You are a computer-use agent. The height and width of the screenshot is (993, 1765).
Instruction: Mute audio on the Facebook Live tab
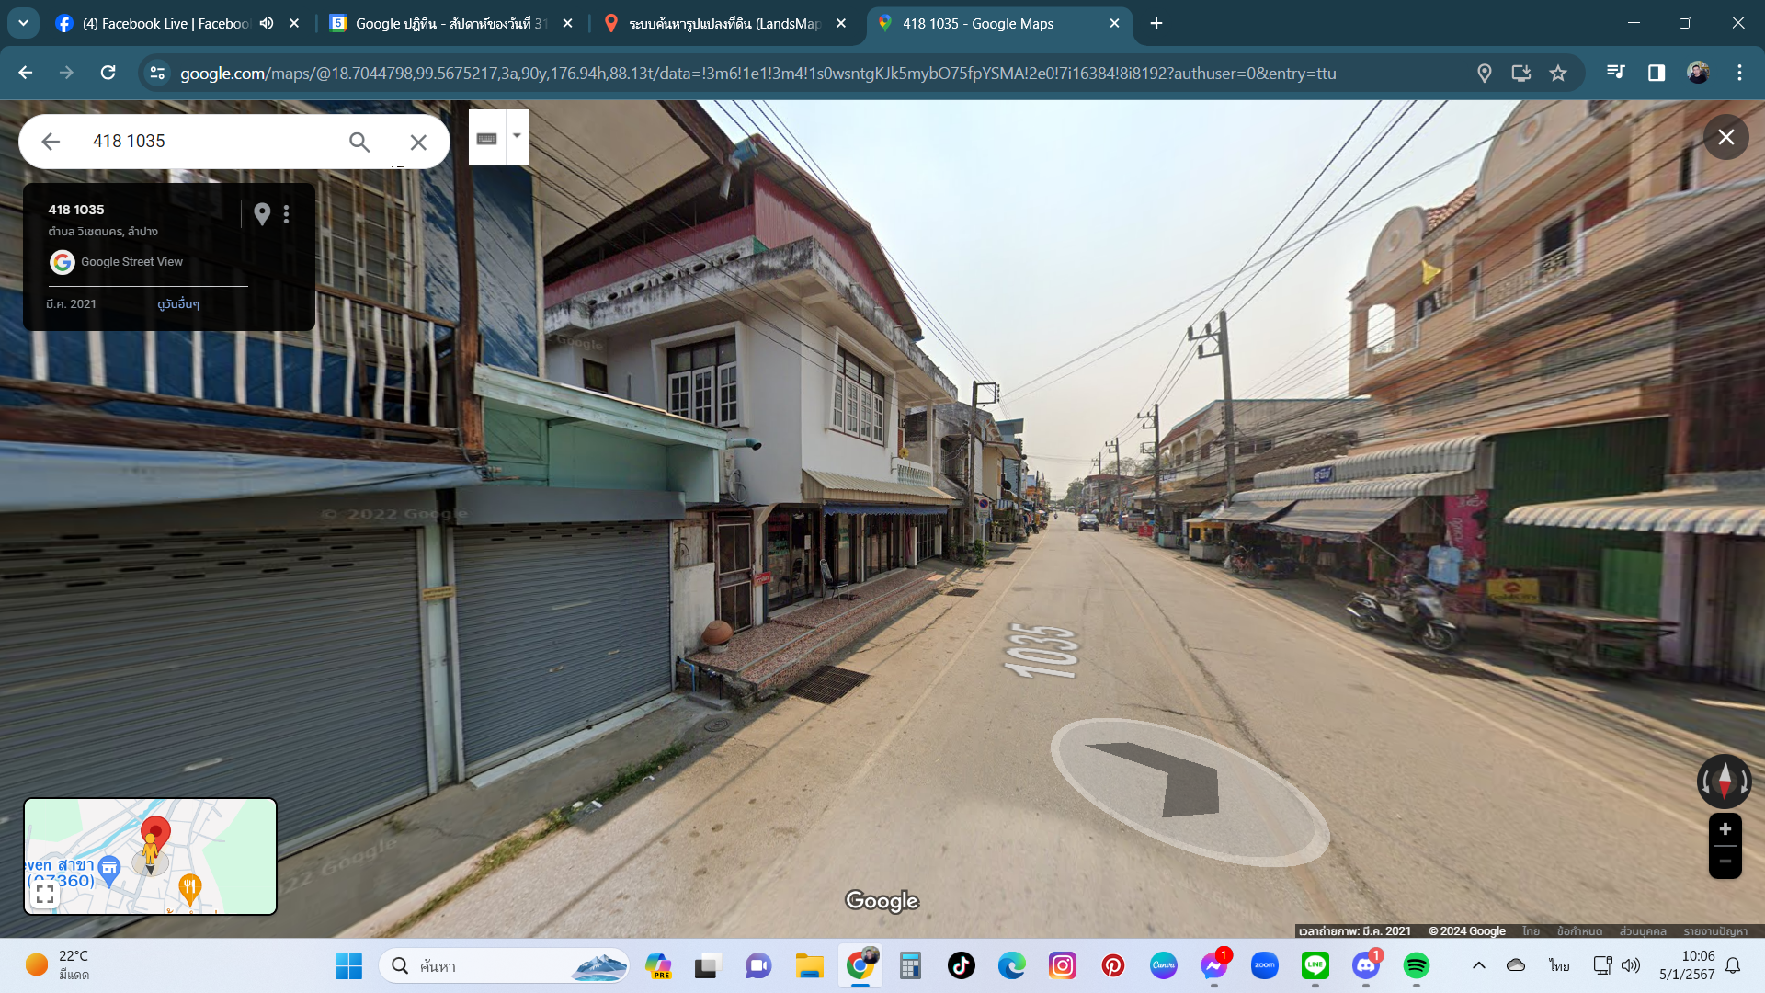point(267,23)
